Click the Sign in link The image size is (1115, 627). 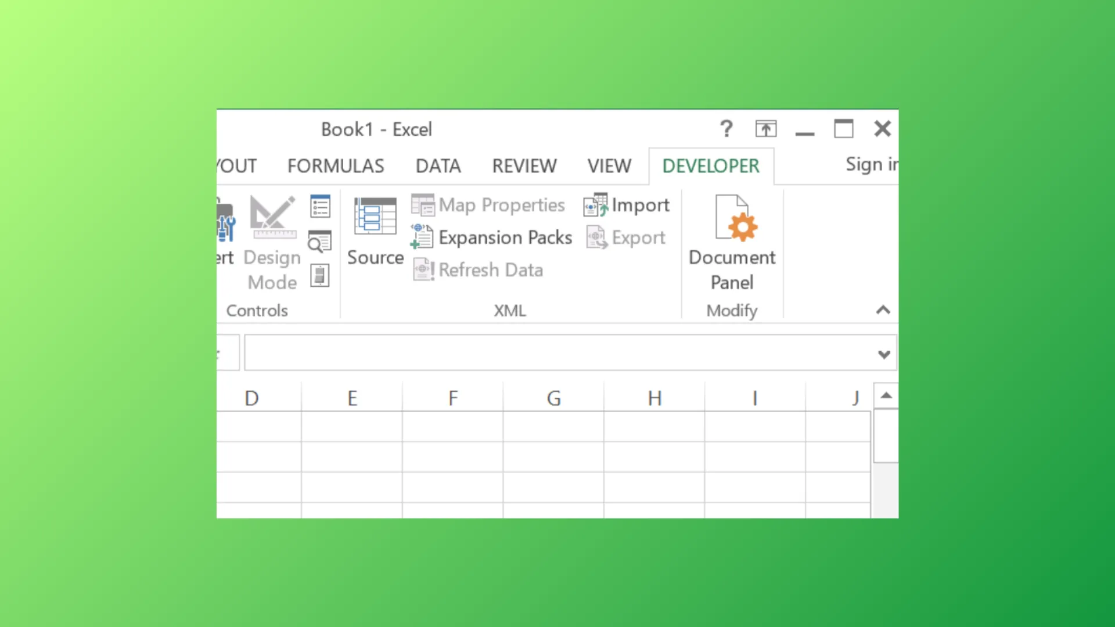[x=869, y=164]
